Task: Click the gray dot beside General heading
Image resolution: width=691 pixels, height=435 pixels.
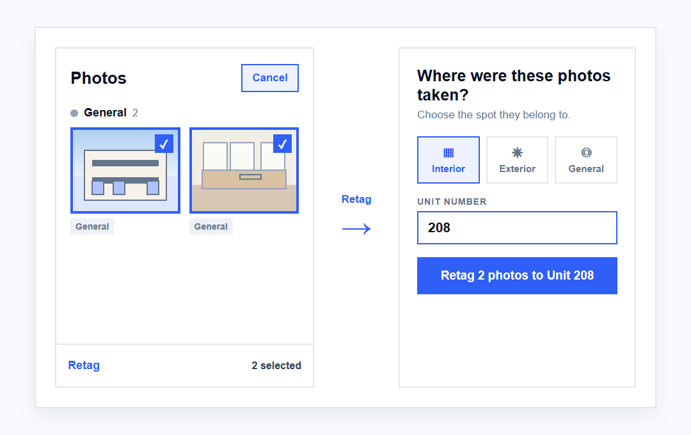Action: point(74,113)
